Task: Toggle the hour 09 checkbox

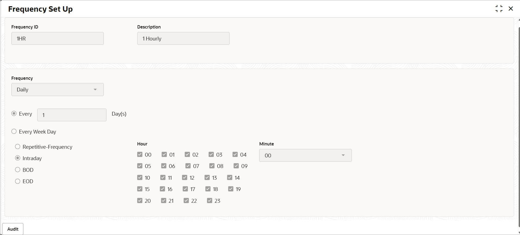Action: point(236,166)
